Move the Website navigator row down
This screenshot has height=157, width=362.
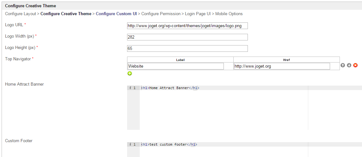(349, 65)
